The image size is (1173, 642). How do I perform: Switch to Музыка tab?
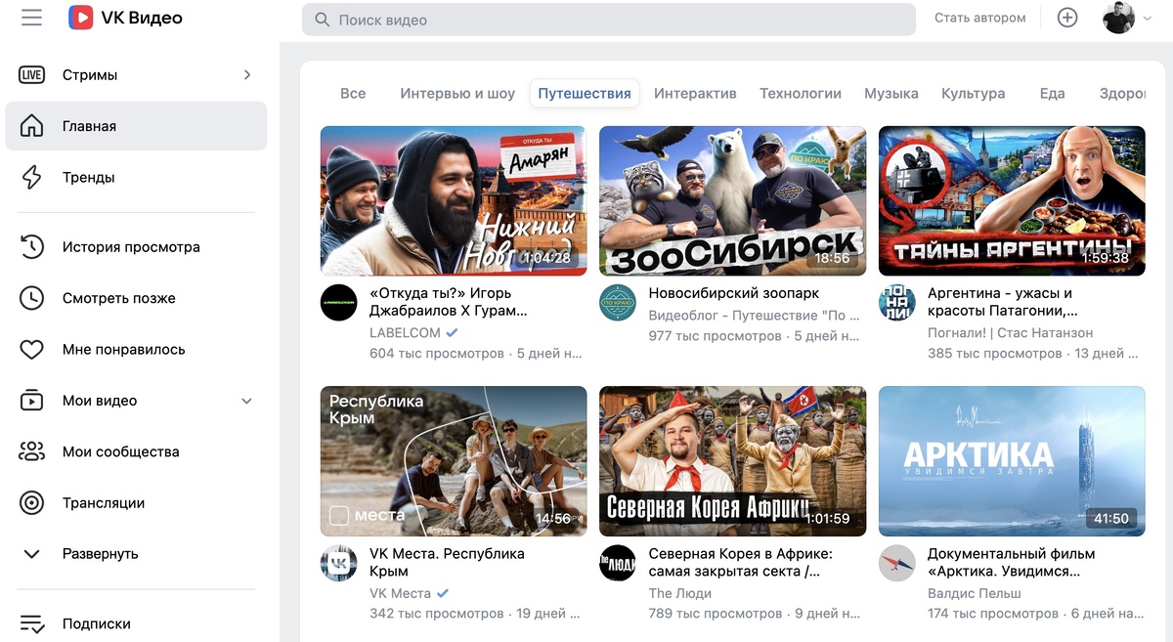pyautogui.click(x=891, y=94)
